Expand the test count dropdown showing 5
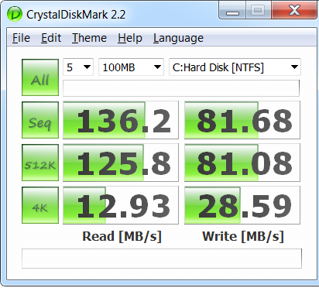Screen dimensions: 319x288 tap(78, 67)
